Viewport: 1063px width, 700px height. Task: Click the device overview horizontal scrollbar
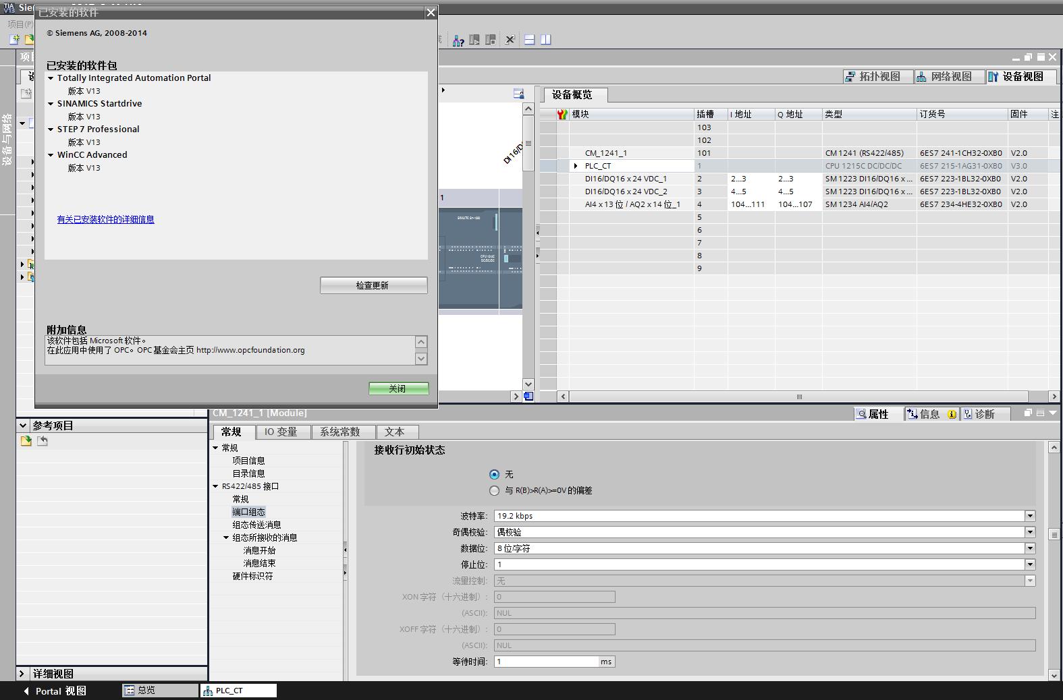click(799, 397)
